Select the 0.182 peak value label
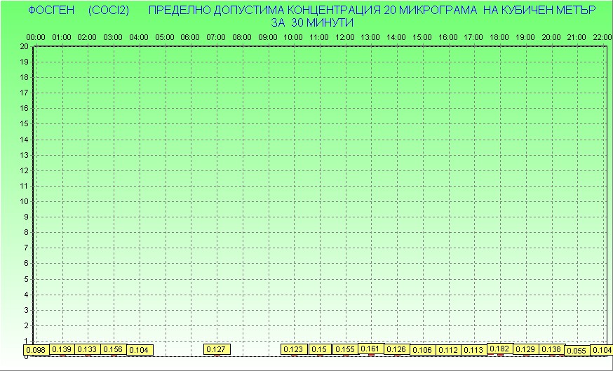 pos(500,348)
